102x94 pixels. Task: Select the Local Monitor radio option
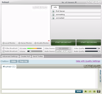click(4, 43)
